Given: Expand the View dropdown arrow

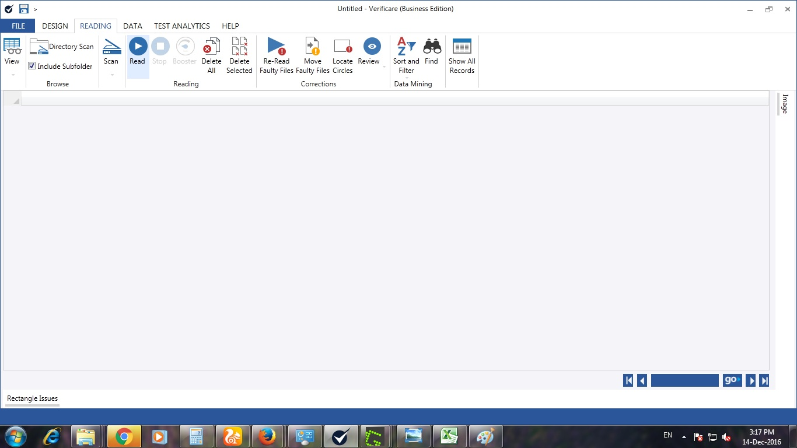Looking at the screenshot, I should (x=12, y=75).
